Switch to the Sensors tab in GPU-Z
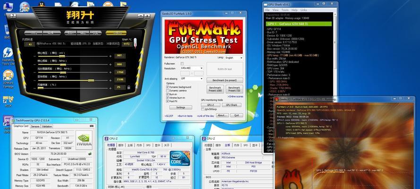Image resolution: width=420 pixels, height=189 pixels. (35, 126)
